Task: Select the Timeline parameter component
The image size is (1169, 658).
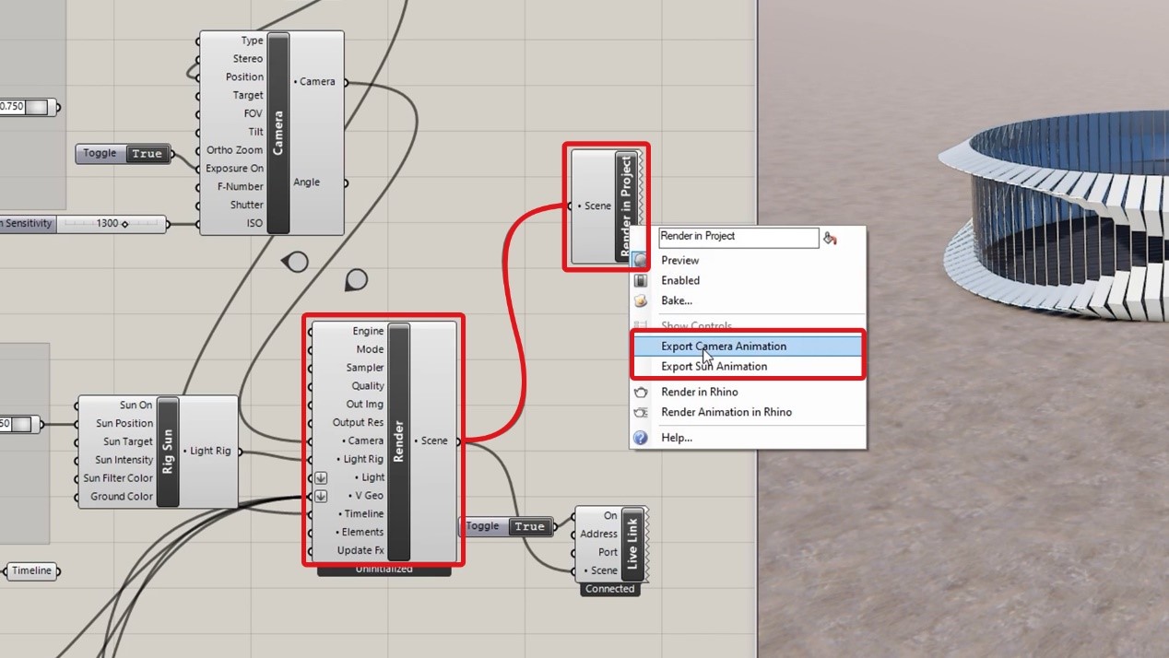Action: pos(31,571)
